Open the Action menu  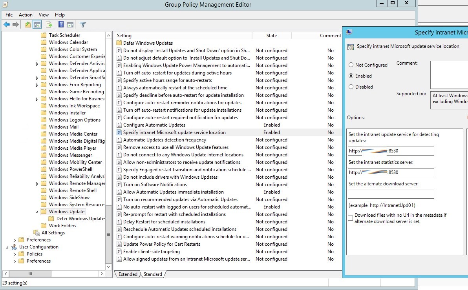click(26, 15)
